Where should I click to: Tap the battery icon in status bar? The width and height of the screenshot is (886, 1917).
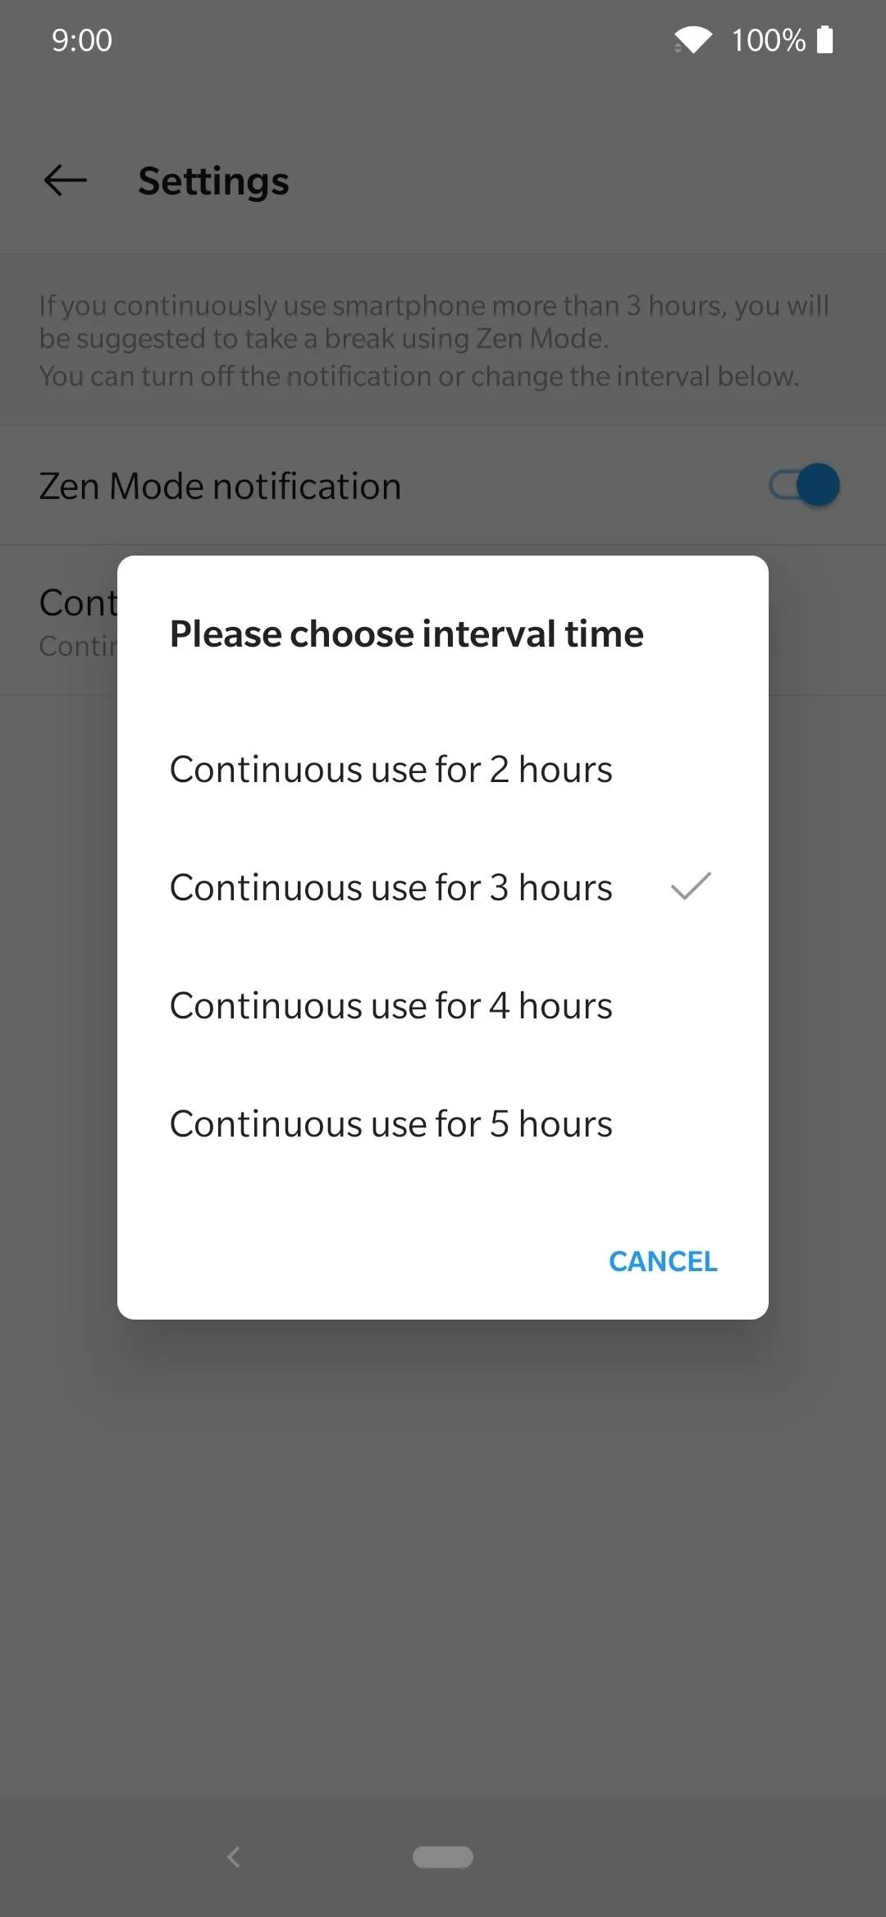[x=825, y=39]
